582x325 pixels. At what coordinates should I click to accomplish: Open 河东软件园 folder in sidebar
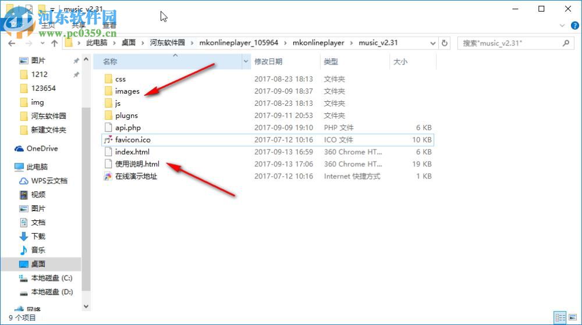pos(43,116)
